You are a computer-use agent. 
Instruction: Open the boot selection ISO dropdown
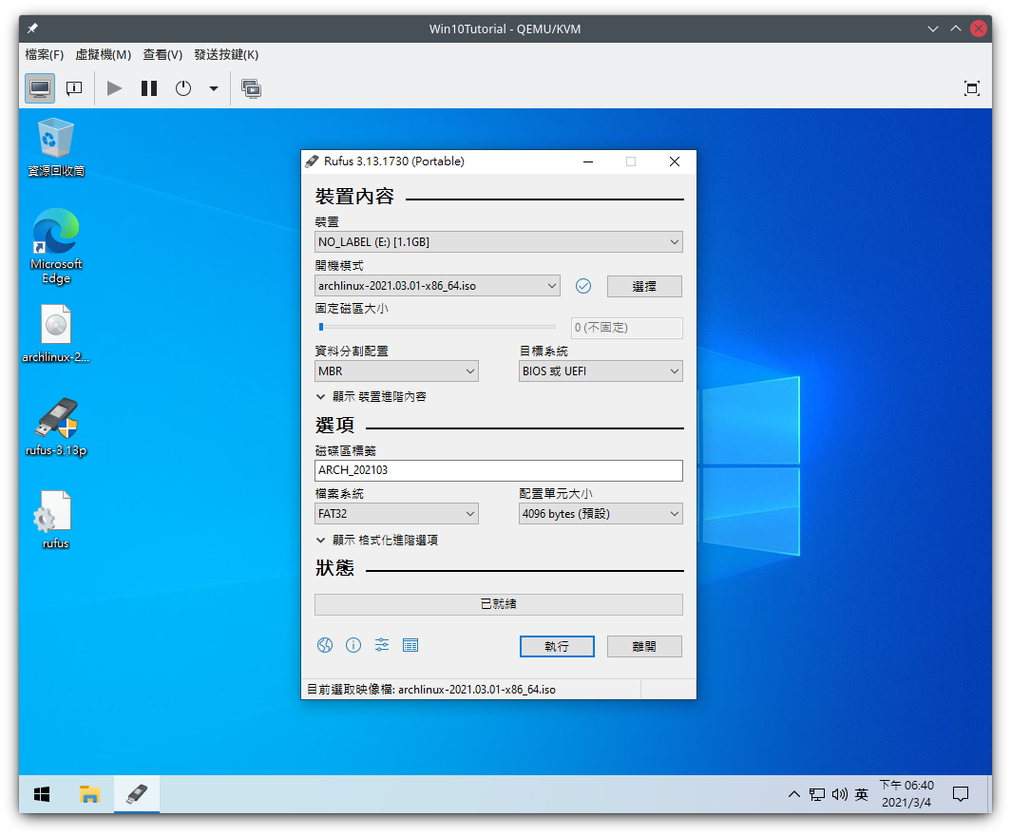(437, 286)
